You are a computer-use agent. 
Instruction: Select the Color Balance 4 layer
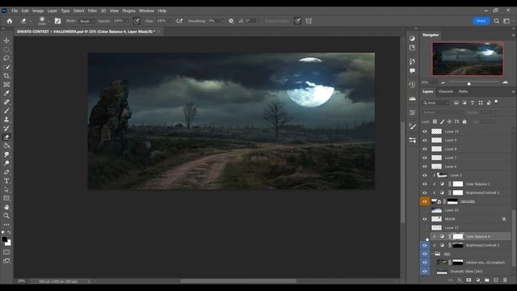(477, 237)
